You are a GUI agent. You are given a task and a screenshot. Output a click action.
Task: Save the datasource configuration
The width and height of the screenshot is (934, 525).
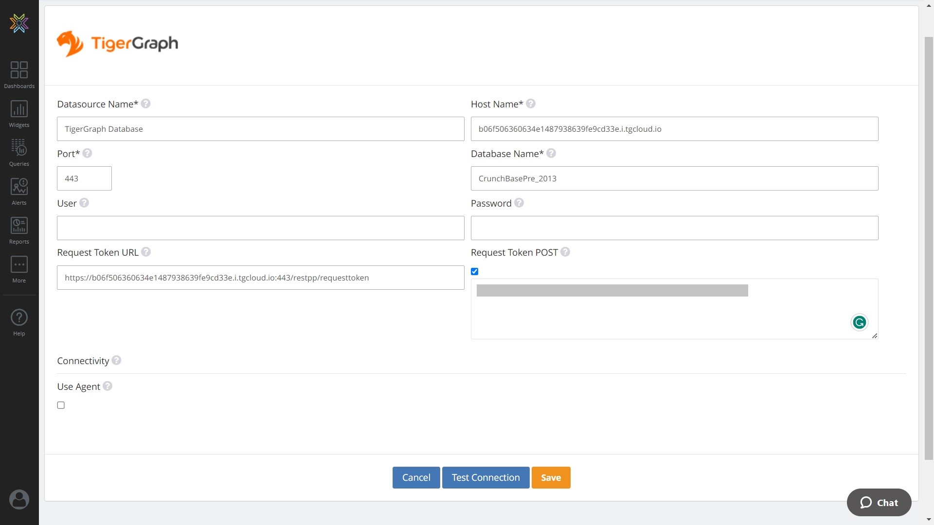[551, 477]
